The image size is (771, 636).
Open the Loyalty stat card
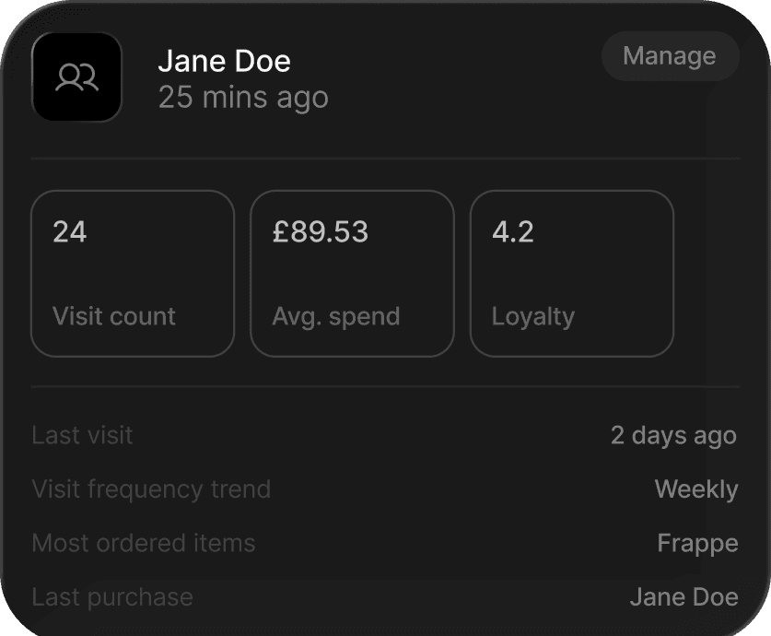tap(572, 274)
